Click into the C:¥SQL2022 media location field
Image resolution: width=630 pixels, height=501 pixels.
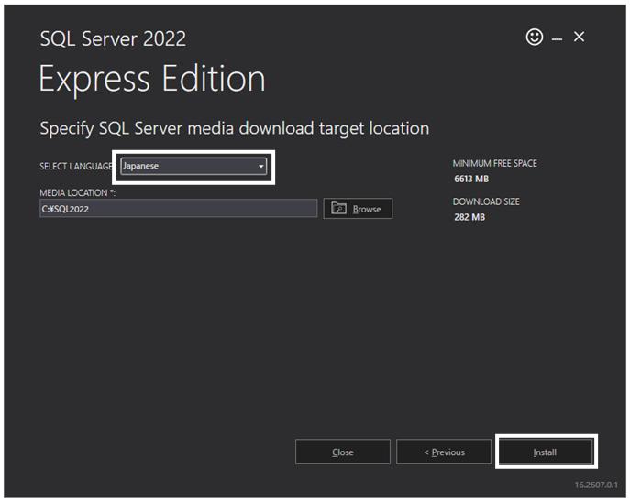pos(179,208)
